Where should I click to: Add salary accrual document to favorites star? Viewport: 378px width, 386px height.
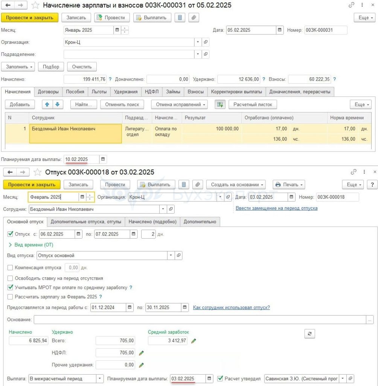coord(35,5)
